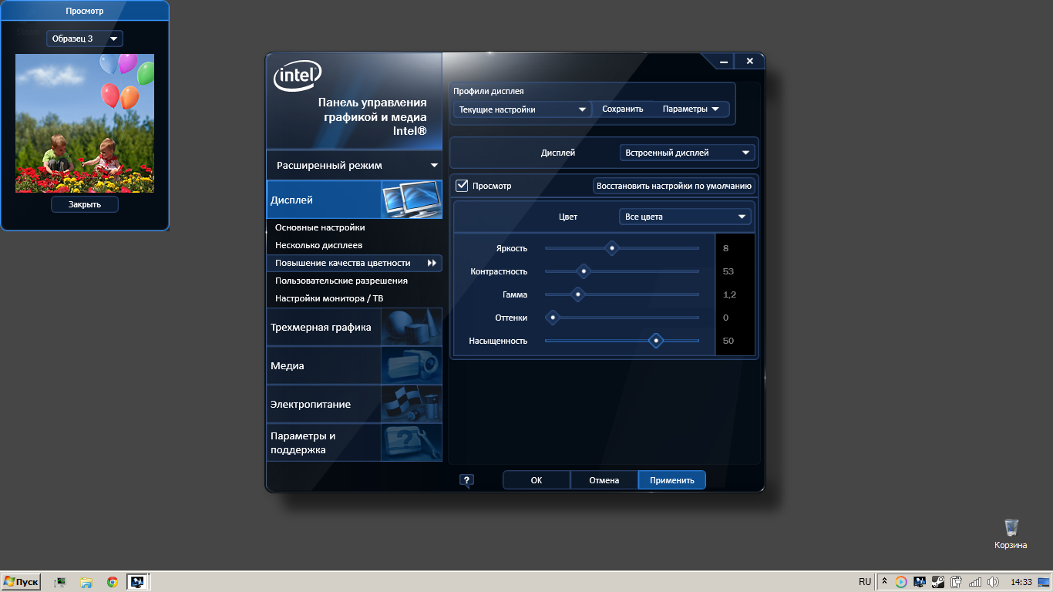Viewport: 1053px width, 592px height.
Task: Click the checkered flag icon beside Электропитание
Action: tap(412, 404)
